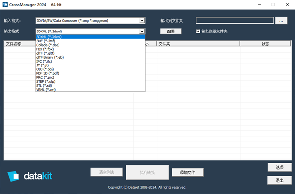Select OBJ (*.obj) in the dropdown
Image resolution: width=295 pixels, height=194 pixels.
[x=90, y=69]
